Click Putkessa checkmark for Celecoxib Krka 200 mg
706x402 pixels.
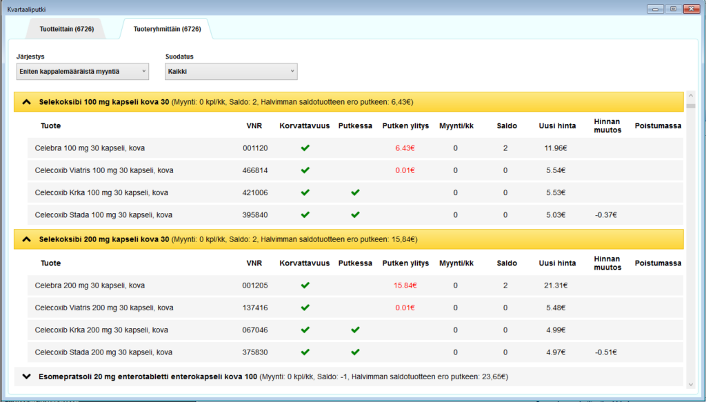tap(355, 330)
